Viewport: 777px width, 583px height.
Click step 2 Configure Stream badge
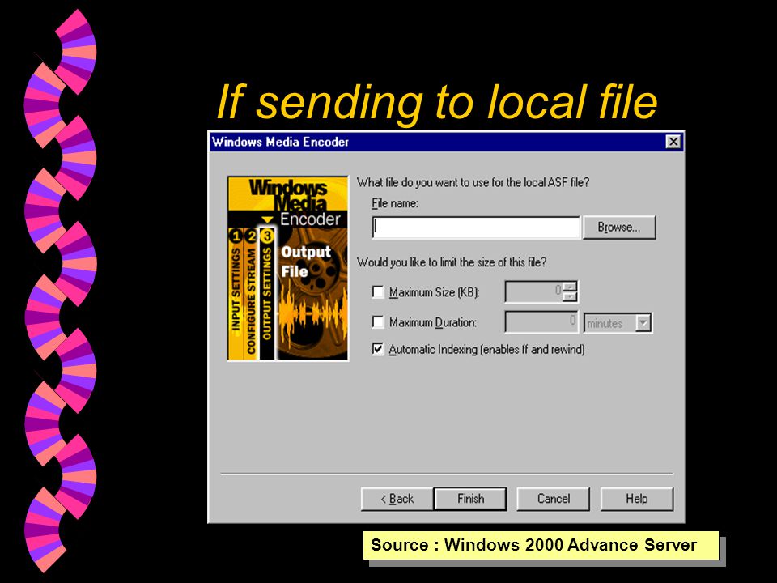click(252, 236)
